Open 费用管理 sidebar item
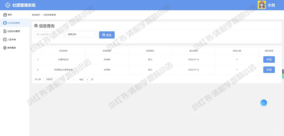The height and width of the screenshot is (136, 284). click(x=15, y=48)
